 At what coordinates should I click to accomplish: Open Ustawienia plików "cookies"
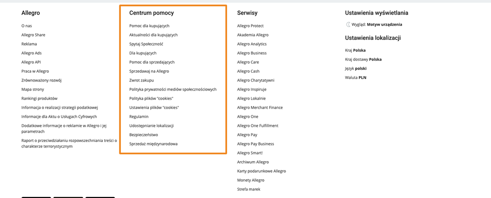tap(154, 107)
